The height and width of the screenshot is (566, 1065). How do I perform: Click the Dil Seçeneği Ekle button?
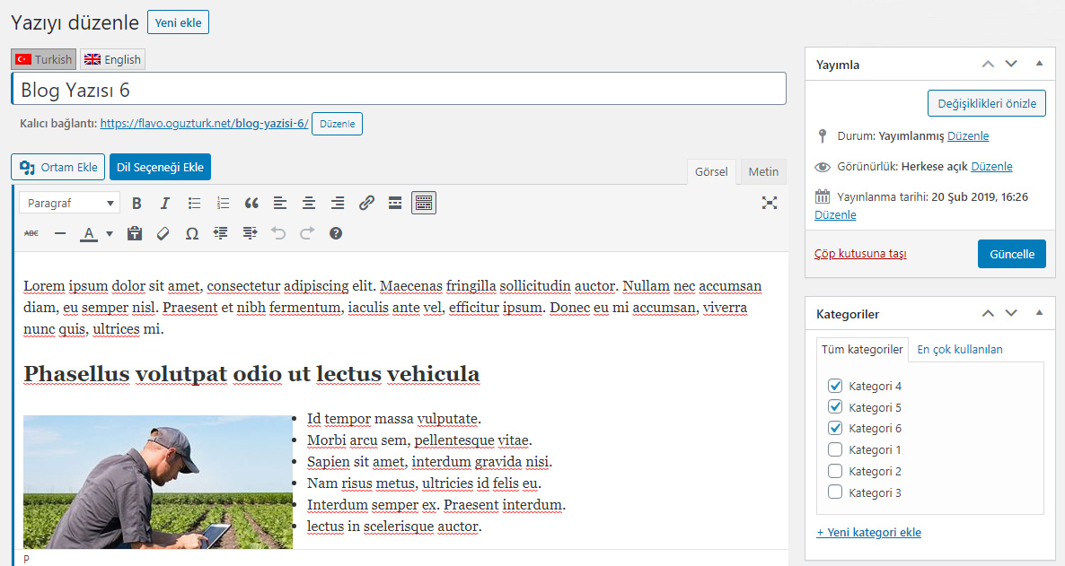click(x=160, y=167)
